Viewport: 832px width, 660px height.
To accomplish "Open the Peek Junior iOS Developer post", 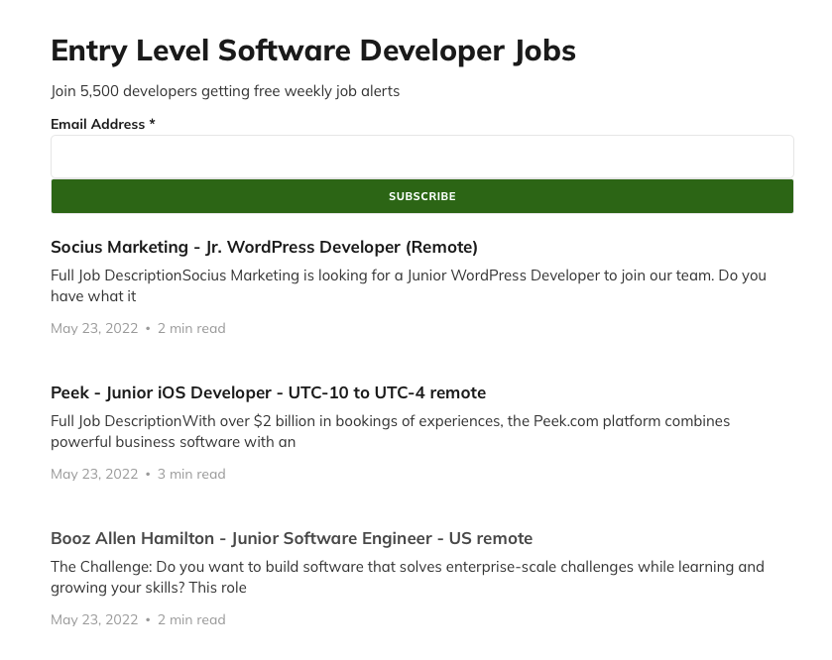I will click(269, 392).
